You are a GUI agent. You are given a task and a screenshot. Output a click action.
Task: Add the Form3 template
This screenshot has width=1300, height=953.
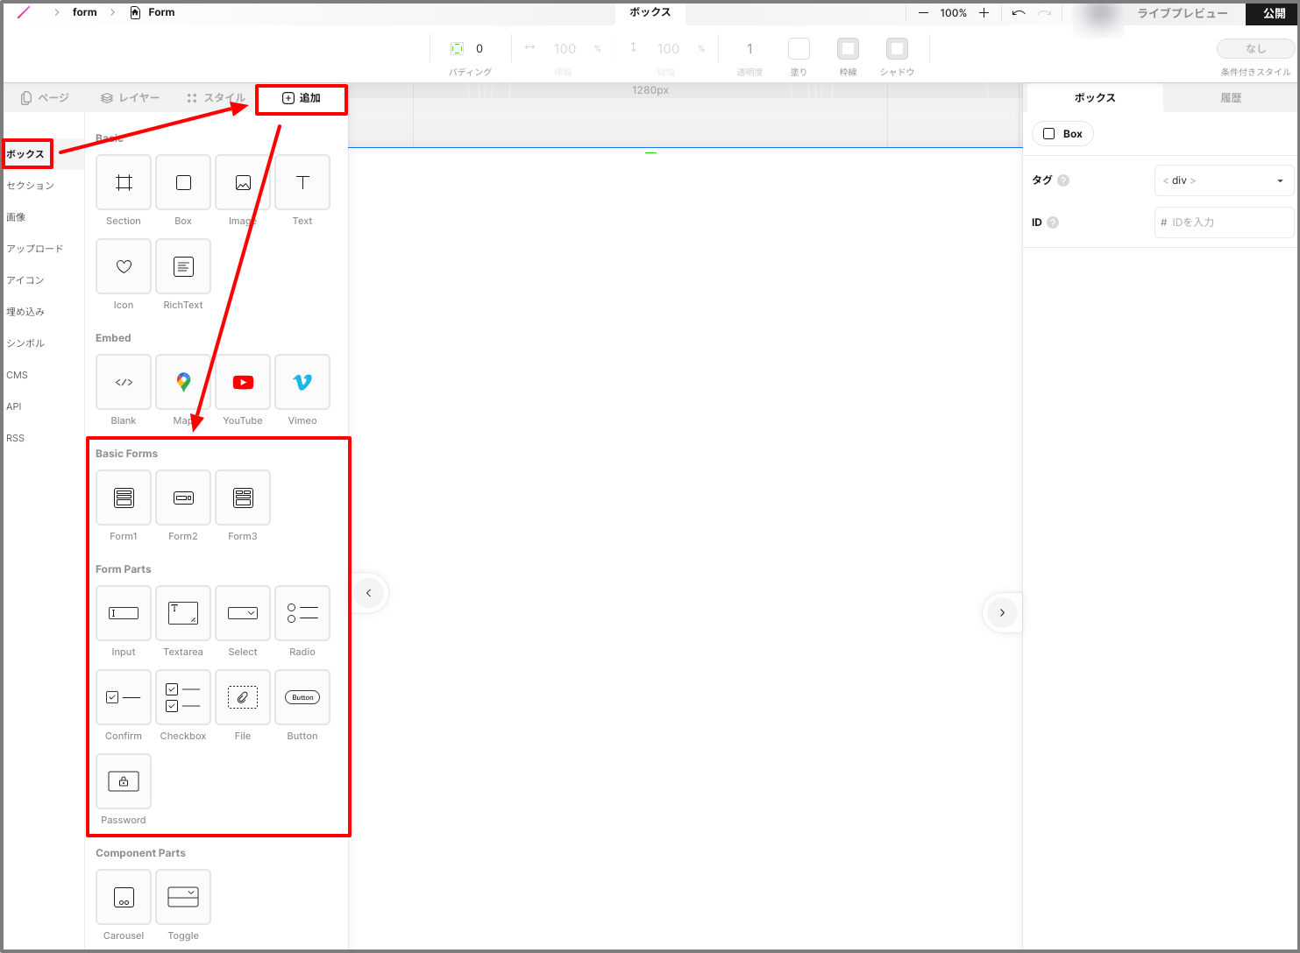click(x=243, y=498)
